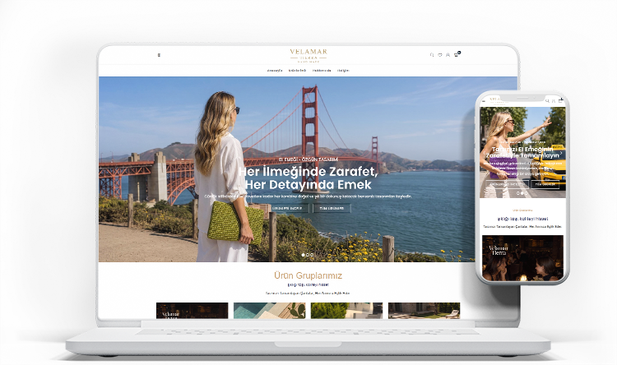Open the wishlist heart icon in header
The image size is (617, 365).
click(440, 55)
